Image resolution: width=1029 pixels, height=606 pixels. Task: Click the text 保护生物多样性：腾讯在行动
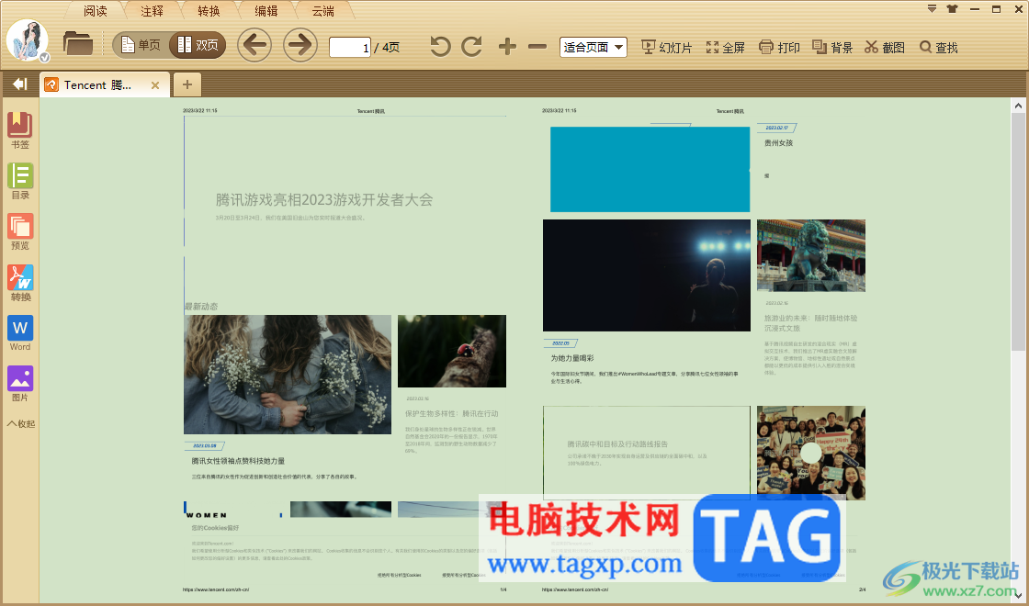coord(451,414)
